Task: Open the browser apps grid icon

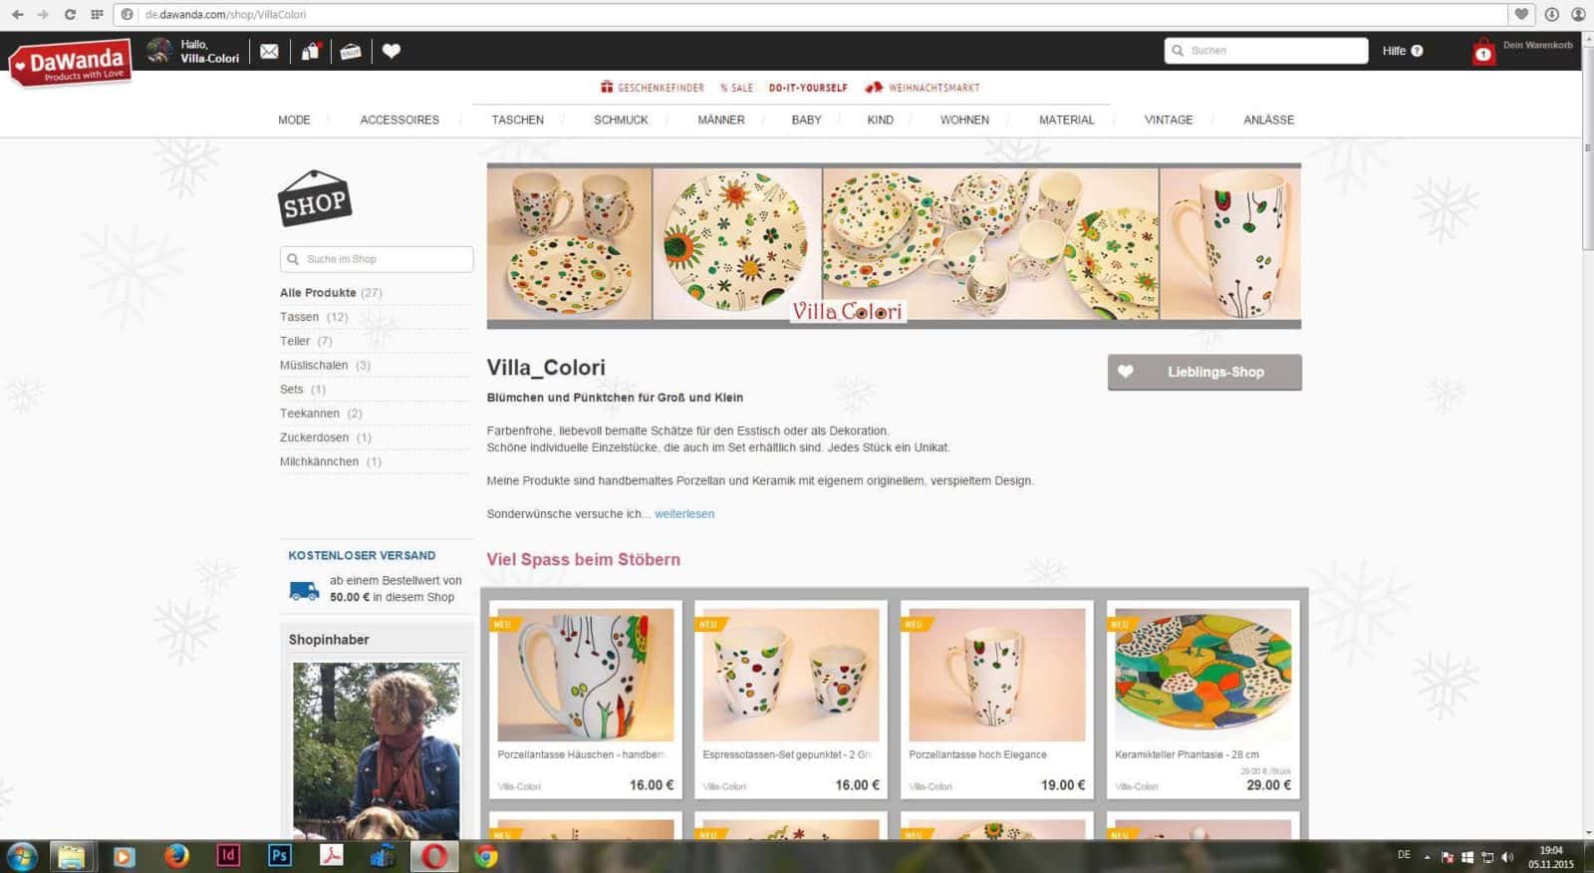Action: pos(97,14)
